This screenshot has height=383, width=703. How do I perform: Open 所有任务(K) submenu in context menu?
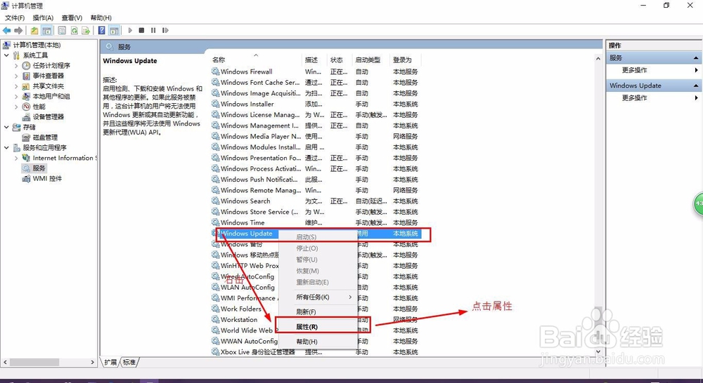pos(318,297)
